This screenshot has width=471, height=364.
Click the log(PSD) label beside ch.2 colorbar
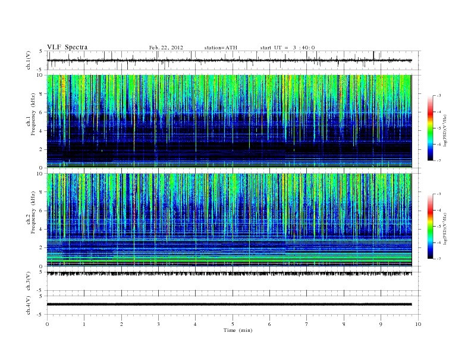pyautogui.click(x=445, y=228)
